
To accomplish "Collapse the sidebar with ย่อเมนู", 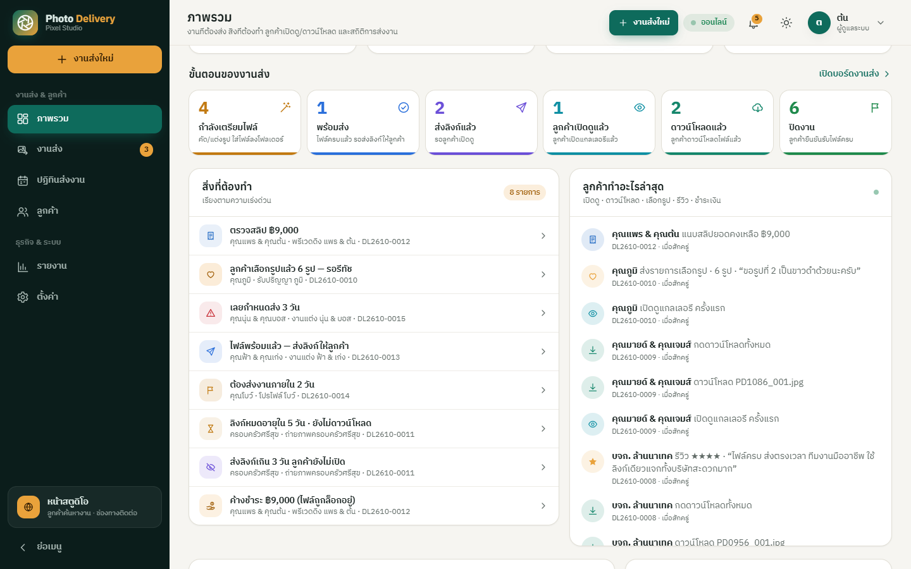I will coord(85,547).
